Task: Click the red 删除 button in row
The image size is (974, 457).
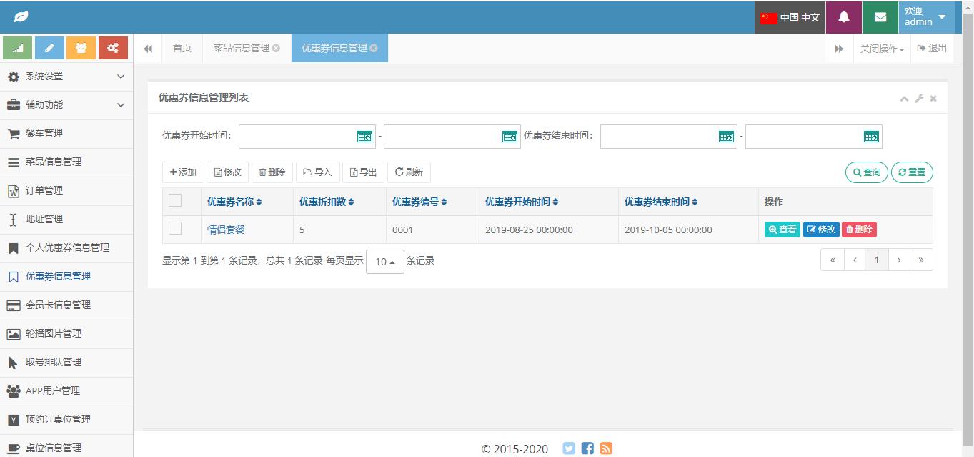Action: [x=859, y=230]
